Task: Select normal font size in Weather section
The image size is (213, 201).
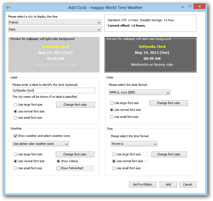Action: click(x=29, y=161)
